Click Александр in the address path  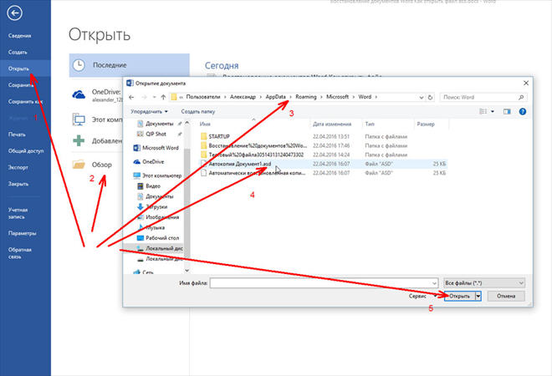click(x=243, y=97)
